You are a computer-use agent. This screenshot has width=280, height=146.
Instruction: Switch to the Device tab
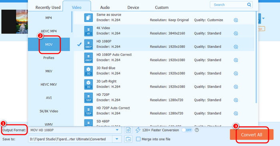coord(133,8)
